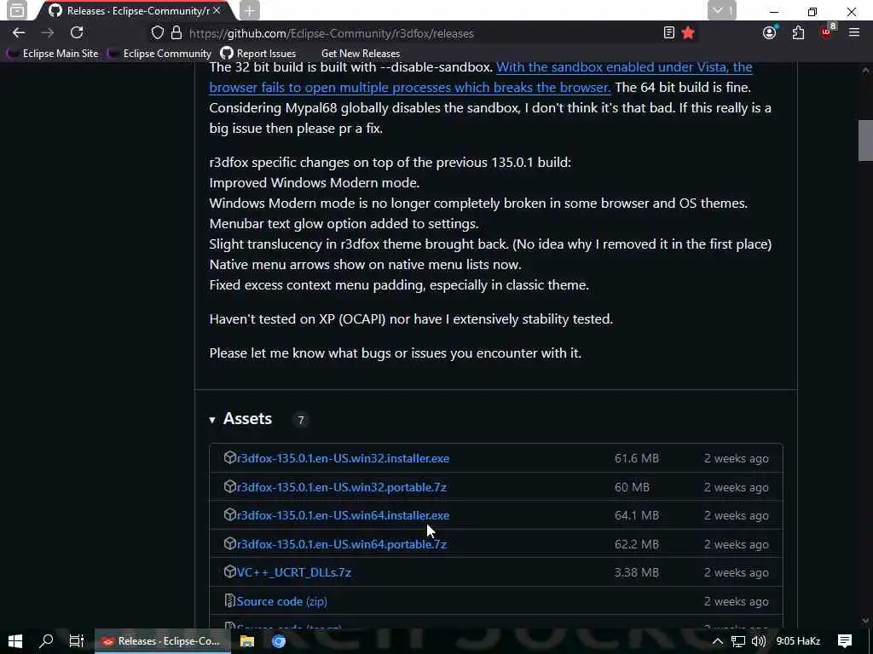873x654 pixels.
Task: Click package icon beside win32.portable.7z
Action: [x=230, y=486]
